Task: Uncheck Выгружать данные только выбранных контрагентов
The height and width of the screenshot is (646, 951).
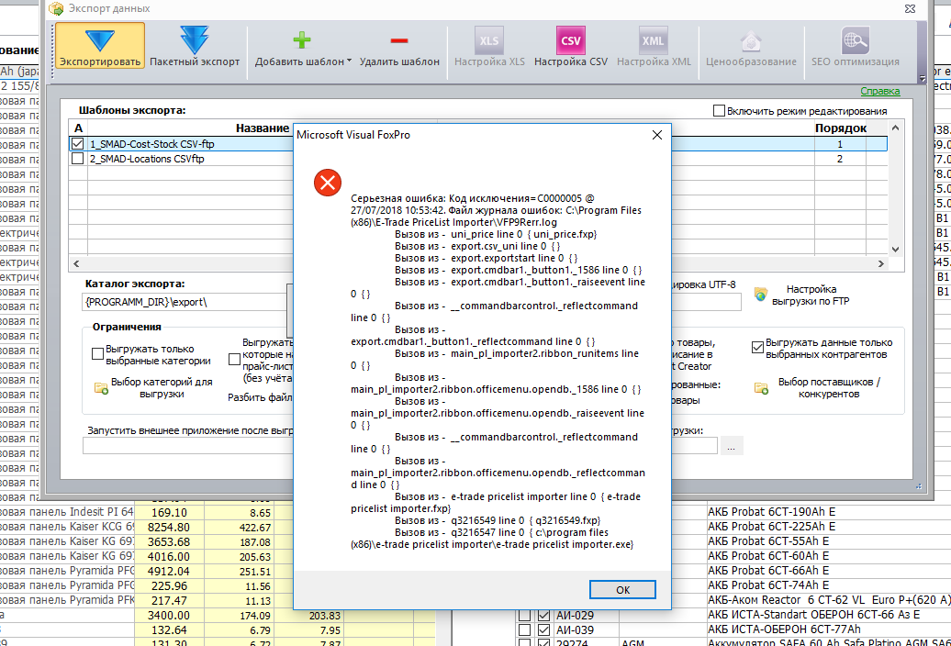Action: pyautogui.click(x=757, y=348)
